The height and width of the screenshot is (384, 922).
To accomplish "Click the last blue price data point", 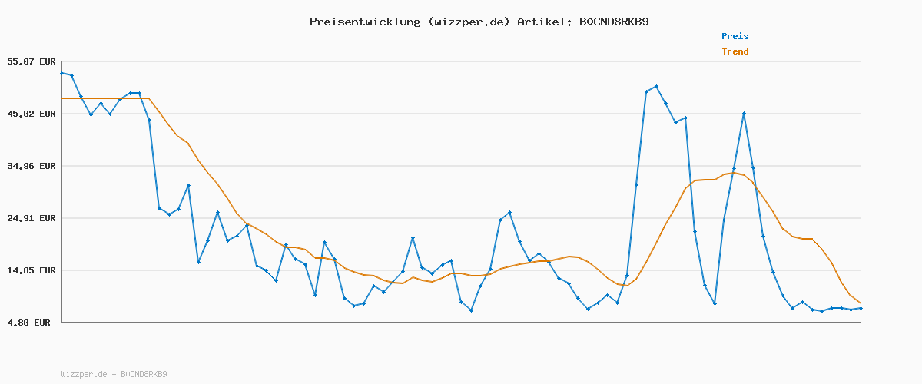I will pyautogui.click(x=861, y=308).
